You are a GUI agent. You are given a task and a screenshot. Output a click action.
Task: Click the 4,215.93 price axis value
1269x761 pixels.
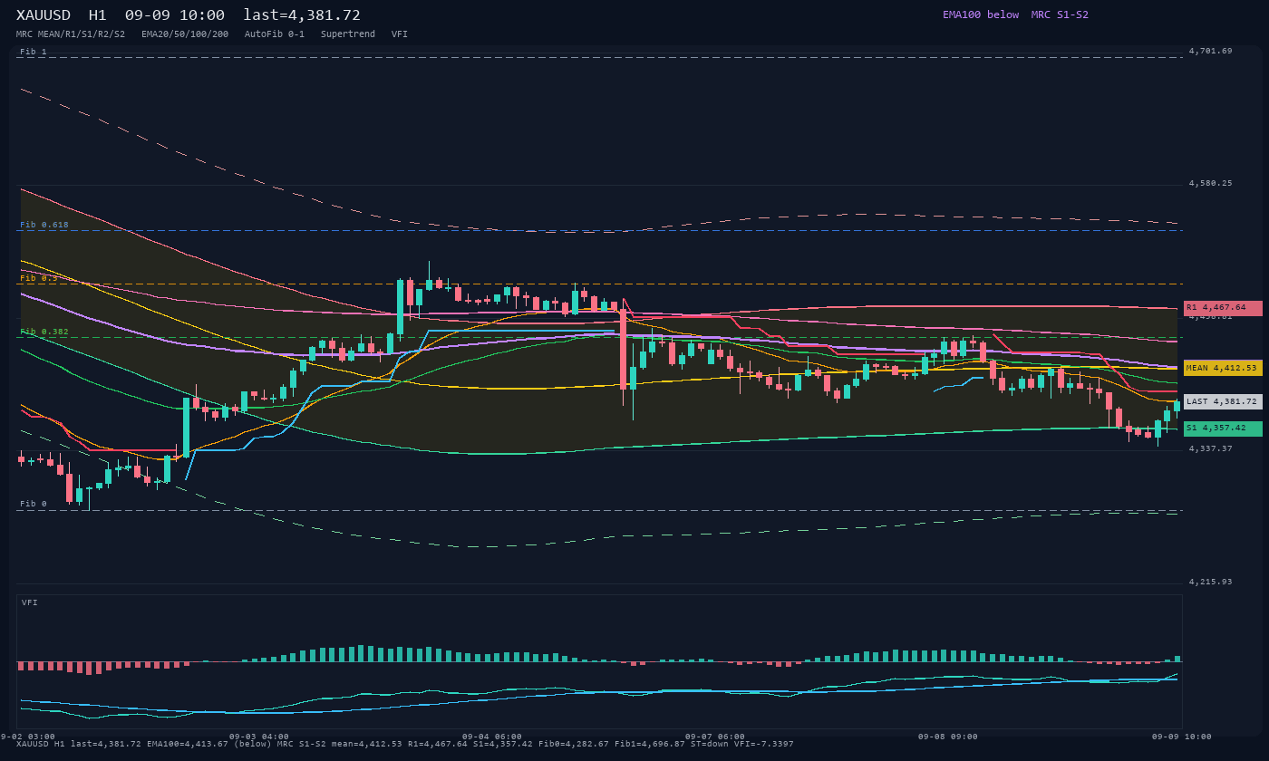click(1211, 582)
